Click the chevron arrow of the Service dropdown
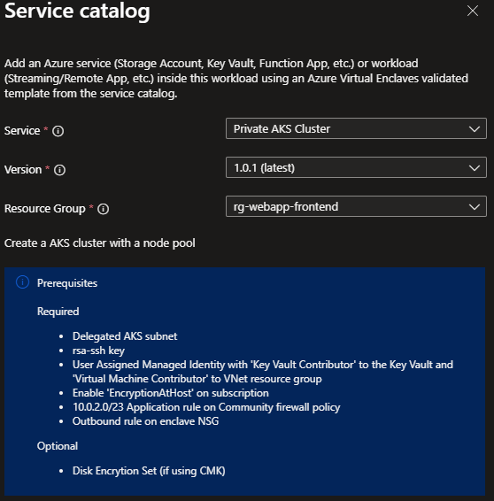 coord(475,129)
